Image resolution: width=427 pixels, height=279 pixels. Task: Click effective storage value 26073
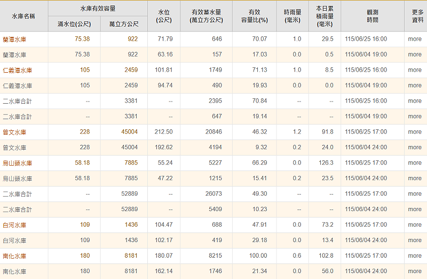214,194
